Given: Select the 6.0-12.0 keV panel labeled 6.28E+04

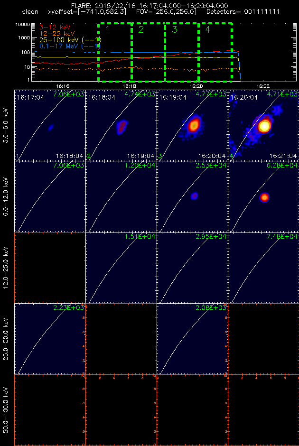Looking at the screenshot, I should pyautogui.click(x=264, y=196).
